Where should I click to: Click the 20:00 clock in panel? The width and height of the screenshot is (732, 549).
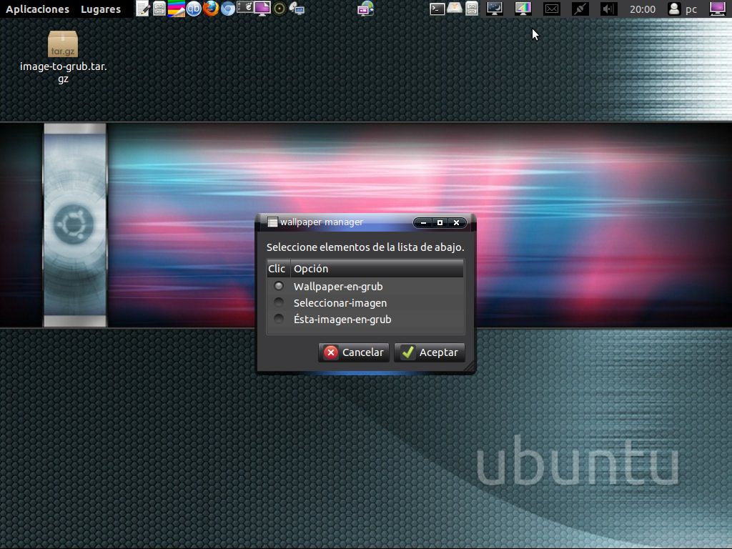(643, 9)
